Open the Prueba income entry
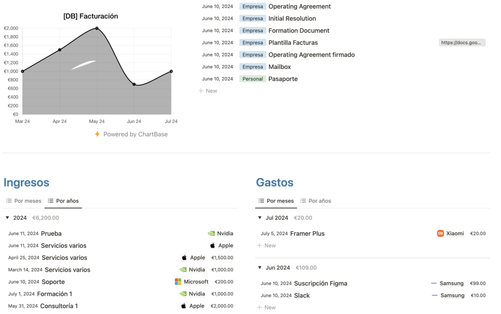 51,233
